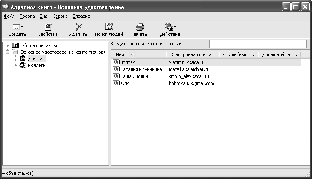
Task: Open the Вид menu
Action: click(x=44, y=16)
